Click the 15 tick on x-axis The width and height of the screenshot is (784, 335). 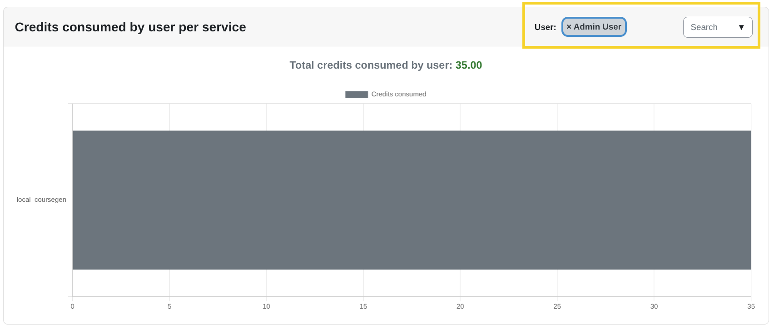pos(363,306)
